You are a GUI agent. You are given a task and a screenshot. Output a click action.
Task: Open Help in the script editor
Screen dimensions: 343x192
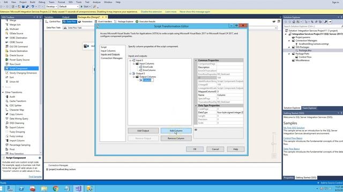[236, 149]
